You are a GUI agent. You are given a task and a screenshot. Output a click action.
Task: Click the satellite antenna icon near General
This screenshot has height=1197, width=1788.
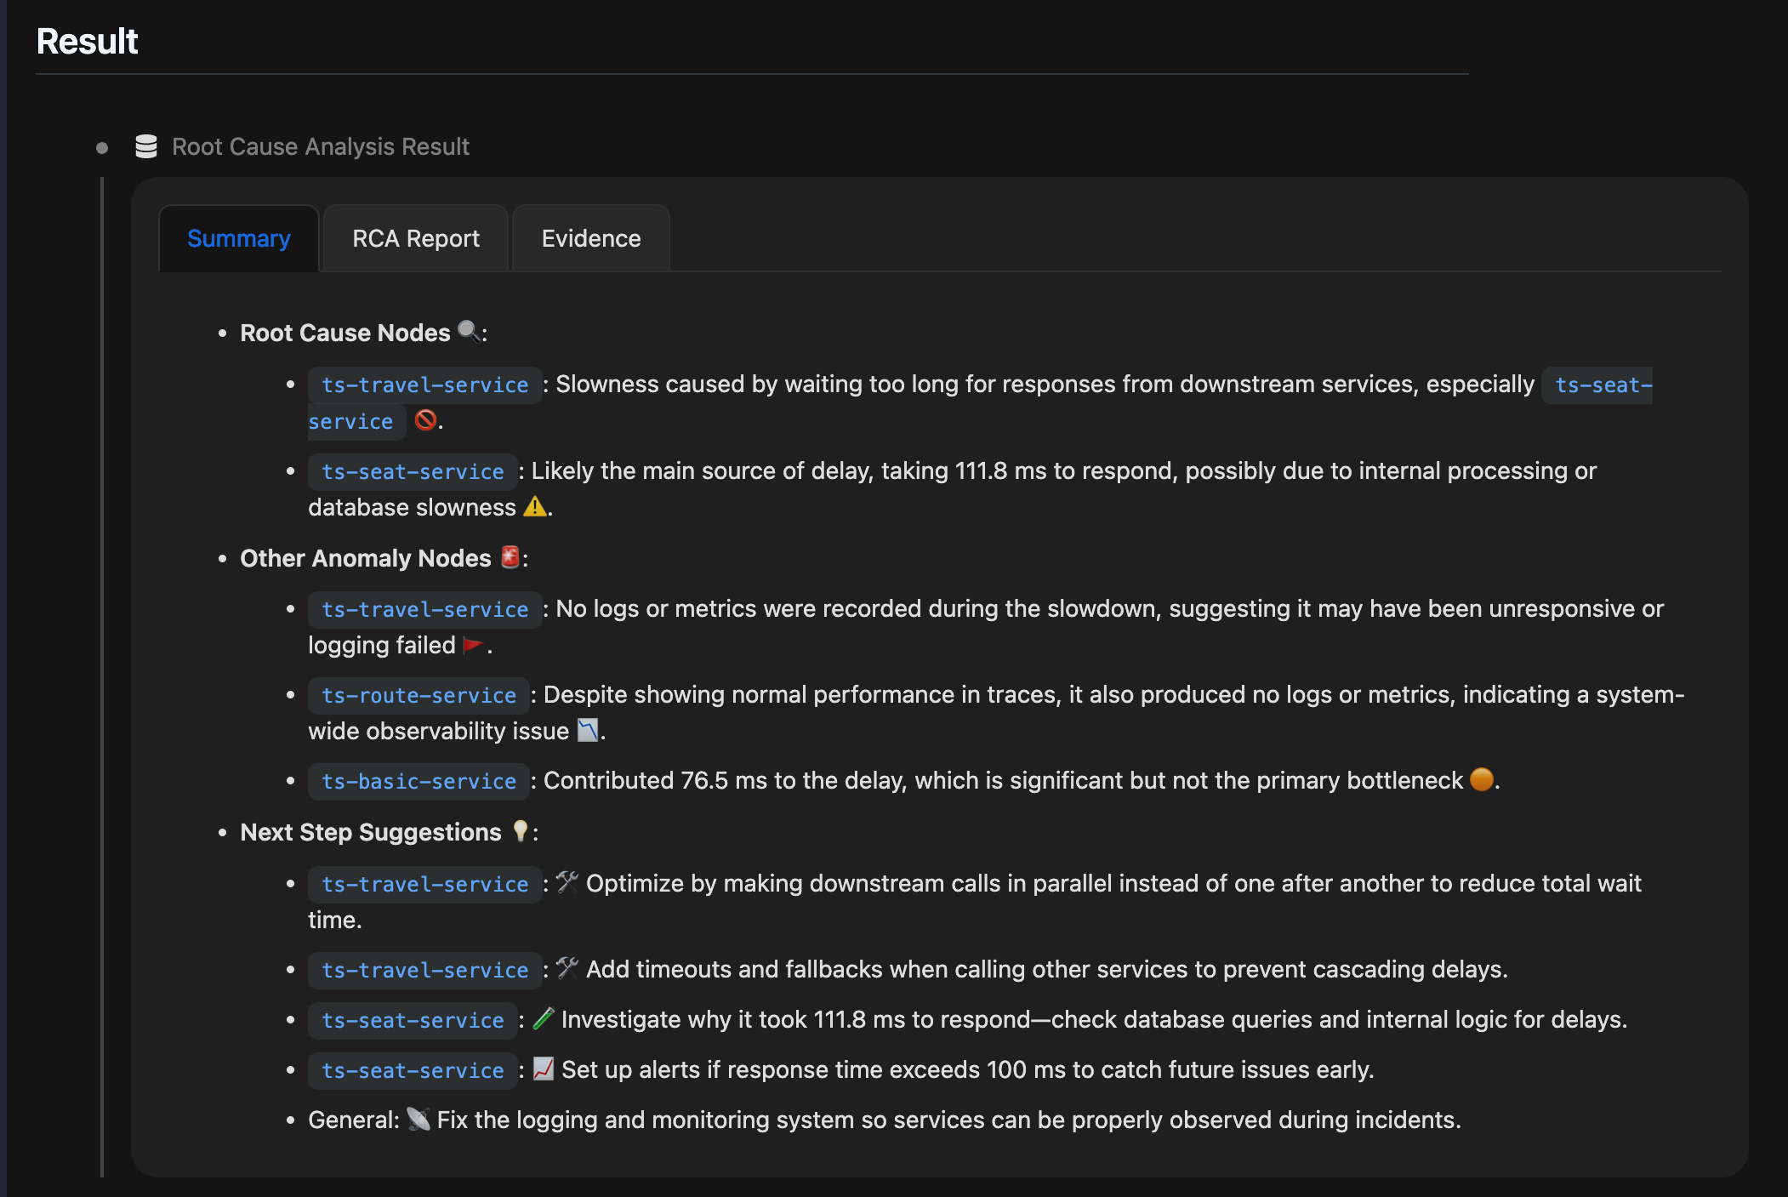(418, 1119)
